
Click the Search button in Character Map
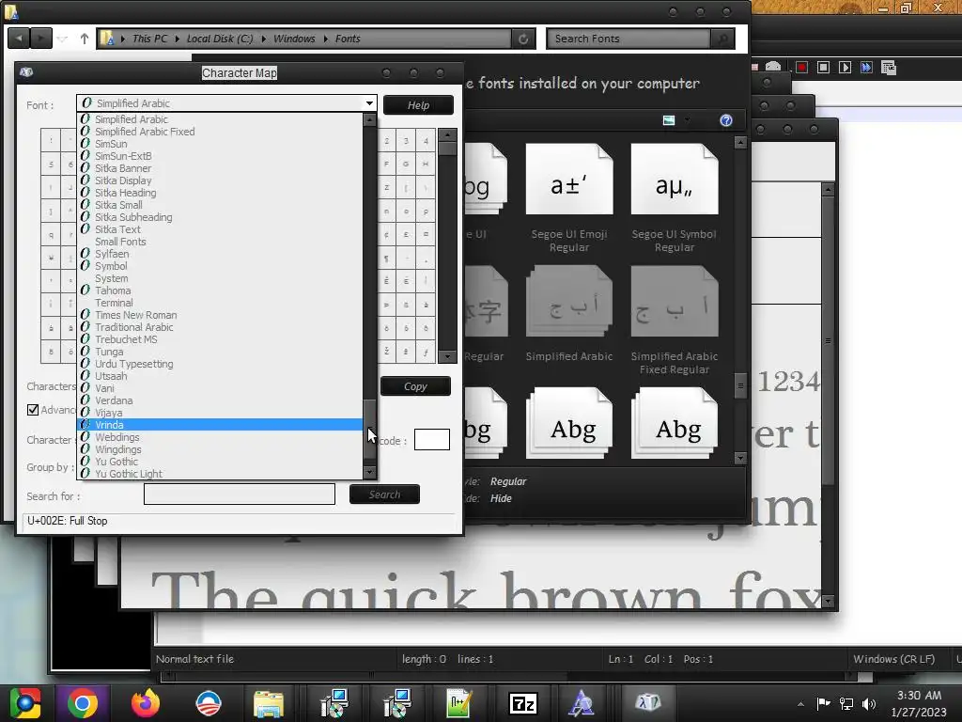pos(384,494)
